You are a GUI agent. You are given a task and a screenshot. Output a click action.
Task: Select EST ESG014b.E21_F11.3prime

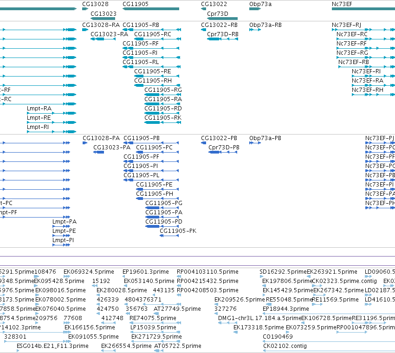(x=52, y=346)
